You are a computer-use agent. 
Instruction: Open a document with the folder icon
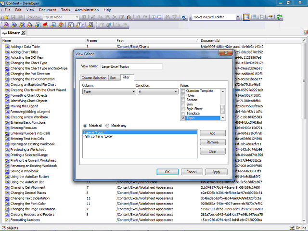tap(6, 17)
